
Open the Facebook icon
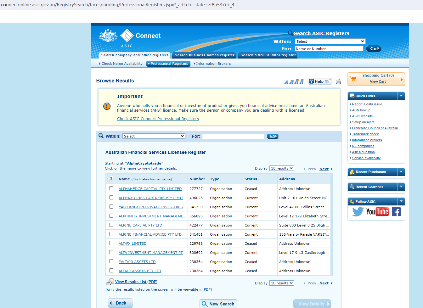tap(396, 212)
